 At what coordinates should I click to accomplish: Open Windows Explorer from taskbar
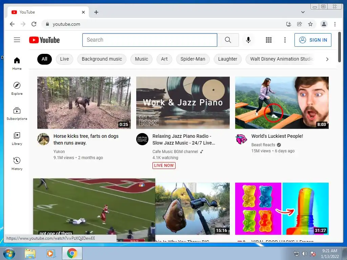coord(30,253)
